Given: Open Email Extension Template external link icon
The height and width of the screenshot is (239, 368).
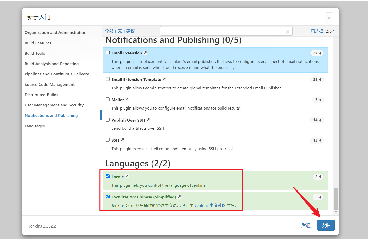Looking at the screenshot, I should (164, 79).
